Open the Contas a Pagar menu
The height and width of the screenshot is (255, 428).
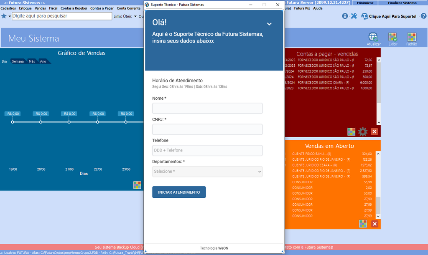[102, 8]
